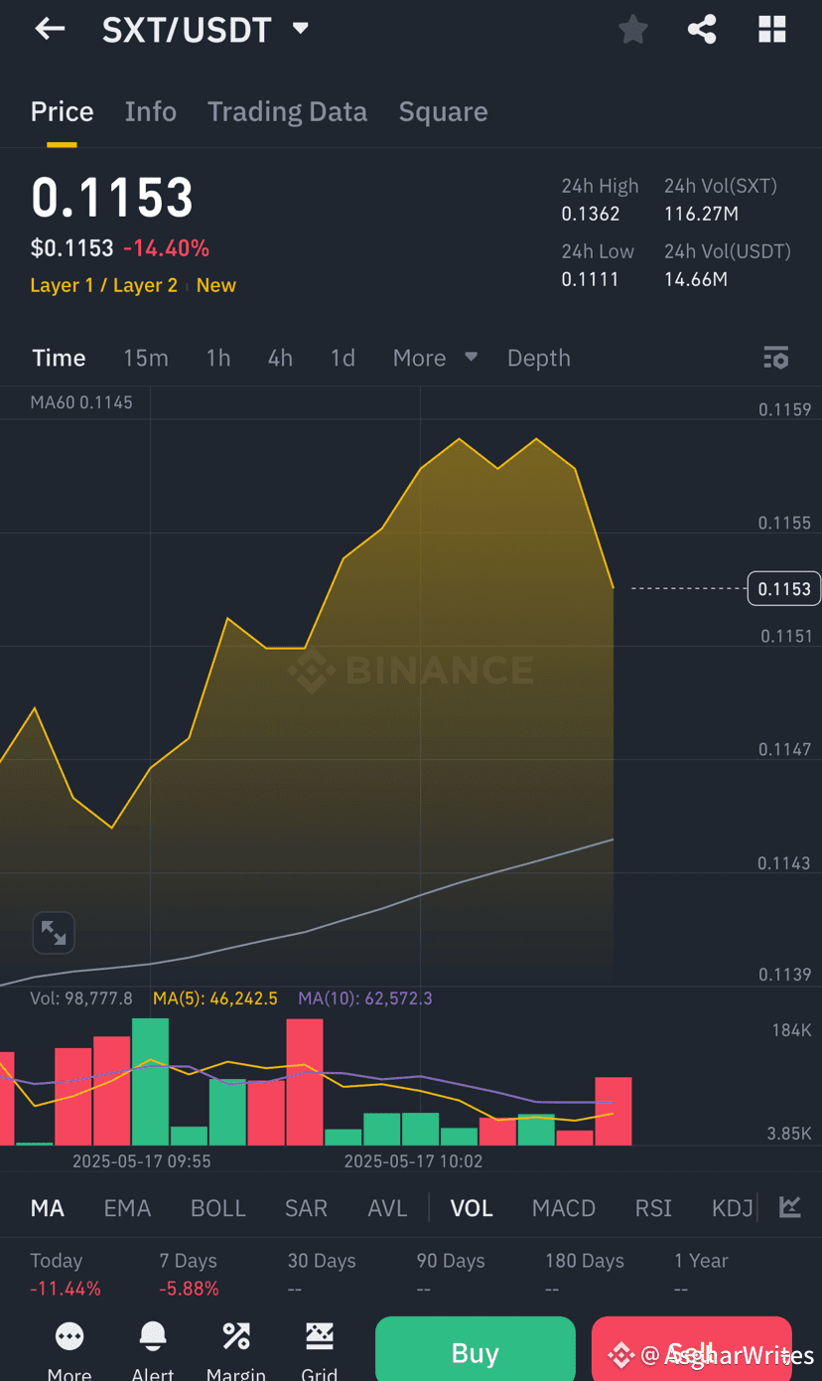Open the More options menu at bottom left

click(68, 1338)
